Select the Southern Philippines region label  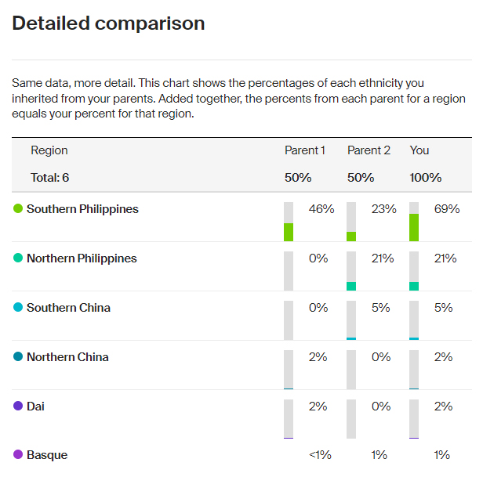[x=82, y=209]
